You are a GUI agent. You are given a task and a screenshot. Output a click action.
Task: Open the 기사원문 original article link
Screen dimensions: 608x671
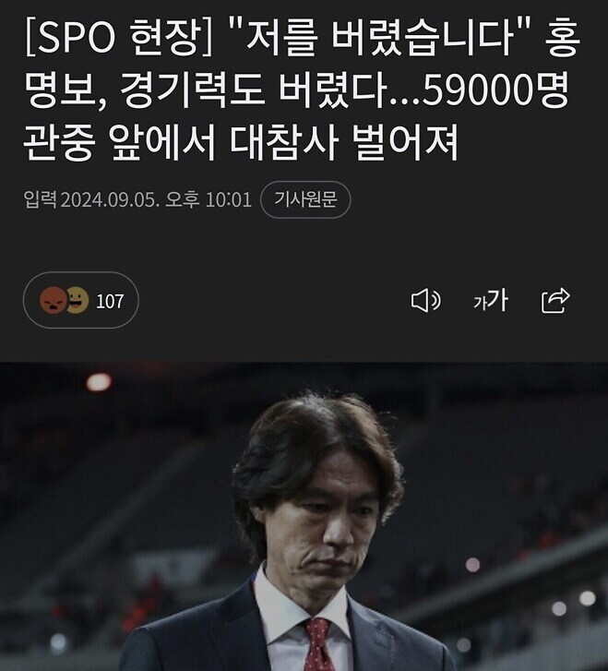pos(305,199)
